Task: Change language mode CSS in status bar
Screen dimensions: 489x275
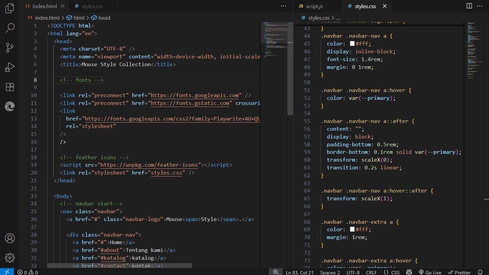Action: tap(395, 272)
